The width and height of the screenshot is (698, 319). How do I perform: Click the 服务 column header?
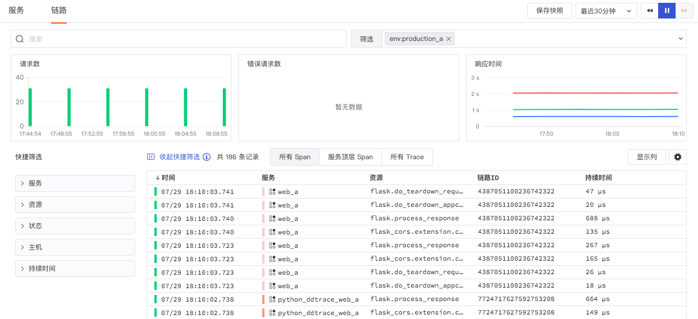[x=268, y=178]
